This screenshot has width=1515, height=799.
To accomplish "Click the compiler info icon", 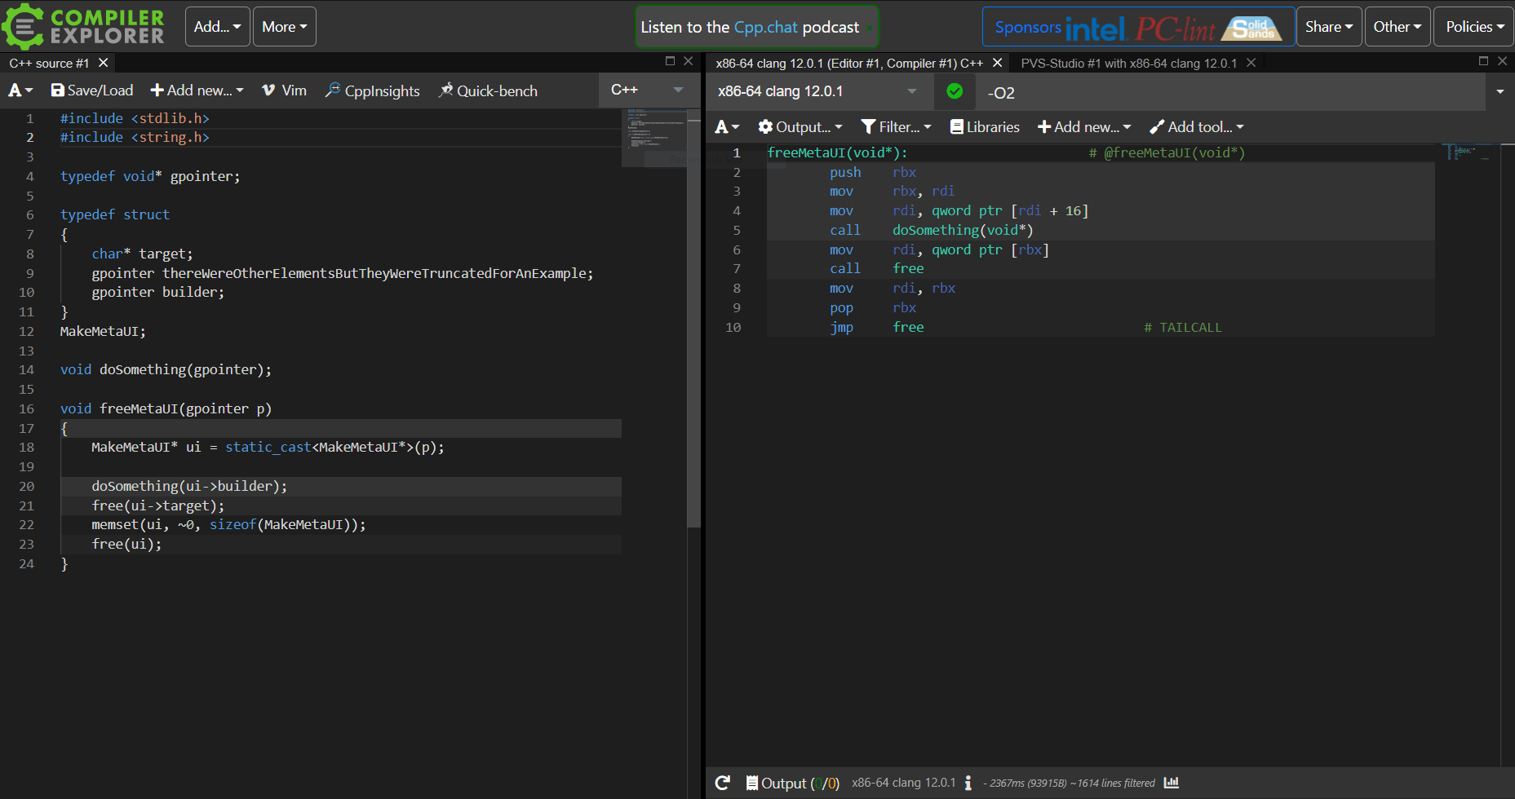I will [x=968, y=783].
